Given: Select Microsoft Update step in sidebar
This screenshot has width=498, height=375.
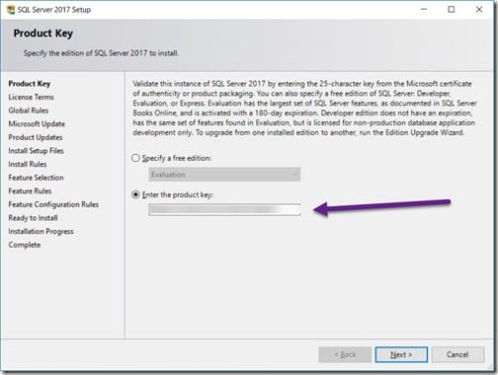Looking at the screenshot, I should pos(37,124).
